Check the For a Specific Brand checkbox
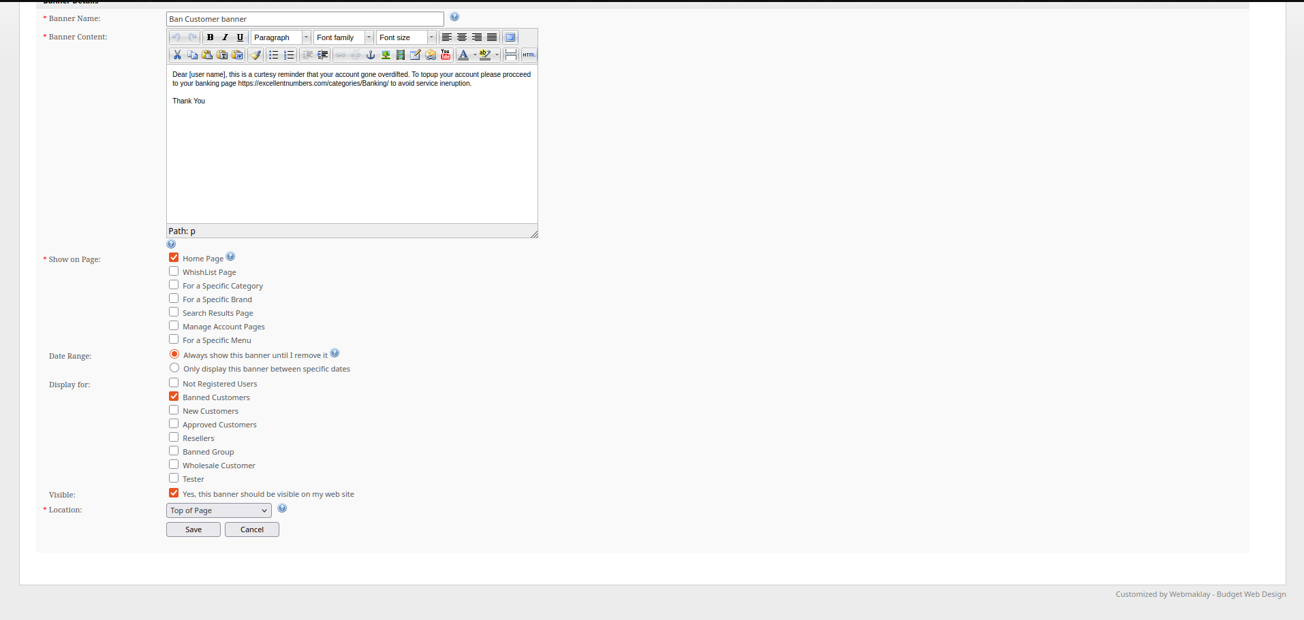The height and width of the screenshot is (620, 1304). coord(174,298)
